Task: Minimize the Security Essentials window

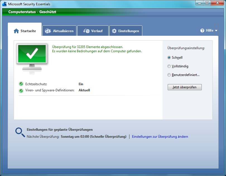Action: coord(199,3)
